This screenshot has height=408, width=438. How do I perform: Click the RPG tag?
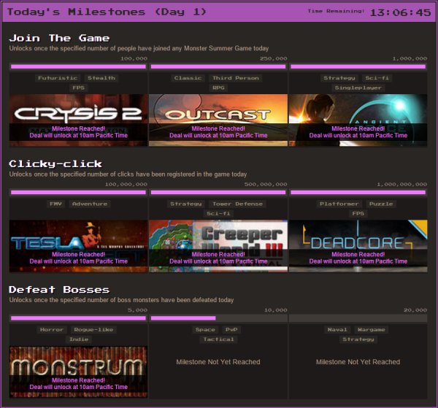(218, 88)
